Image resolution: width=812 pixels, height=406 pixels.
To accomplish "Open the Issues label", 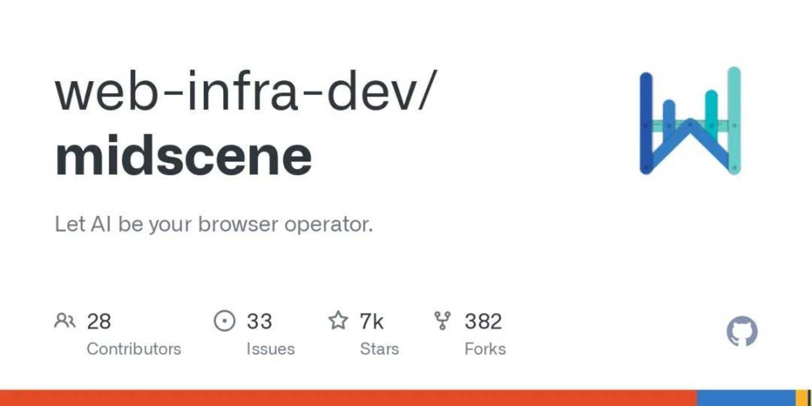I will (x=270, y=349).
